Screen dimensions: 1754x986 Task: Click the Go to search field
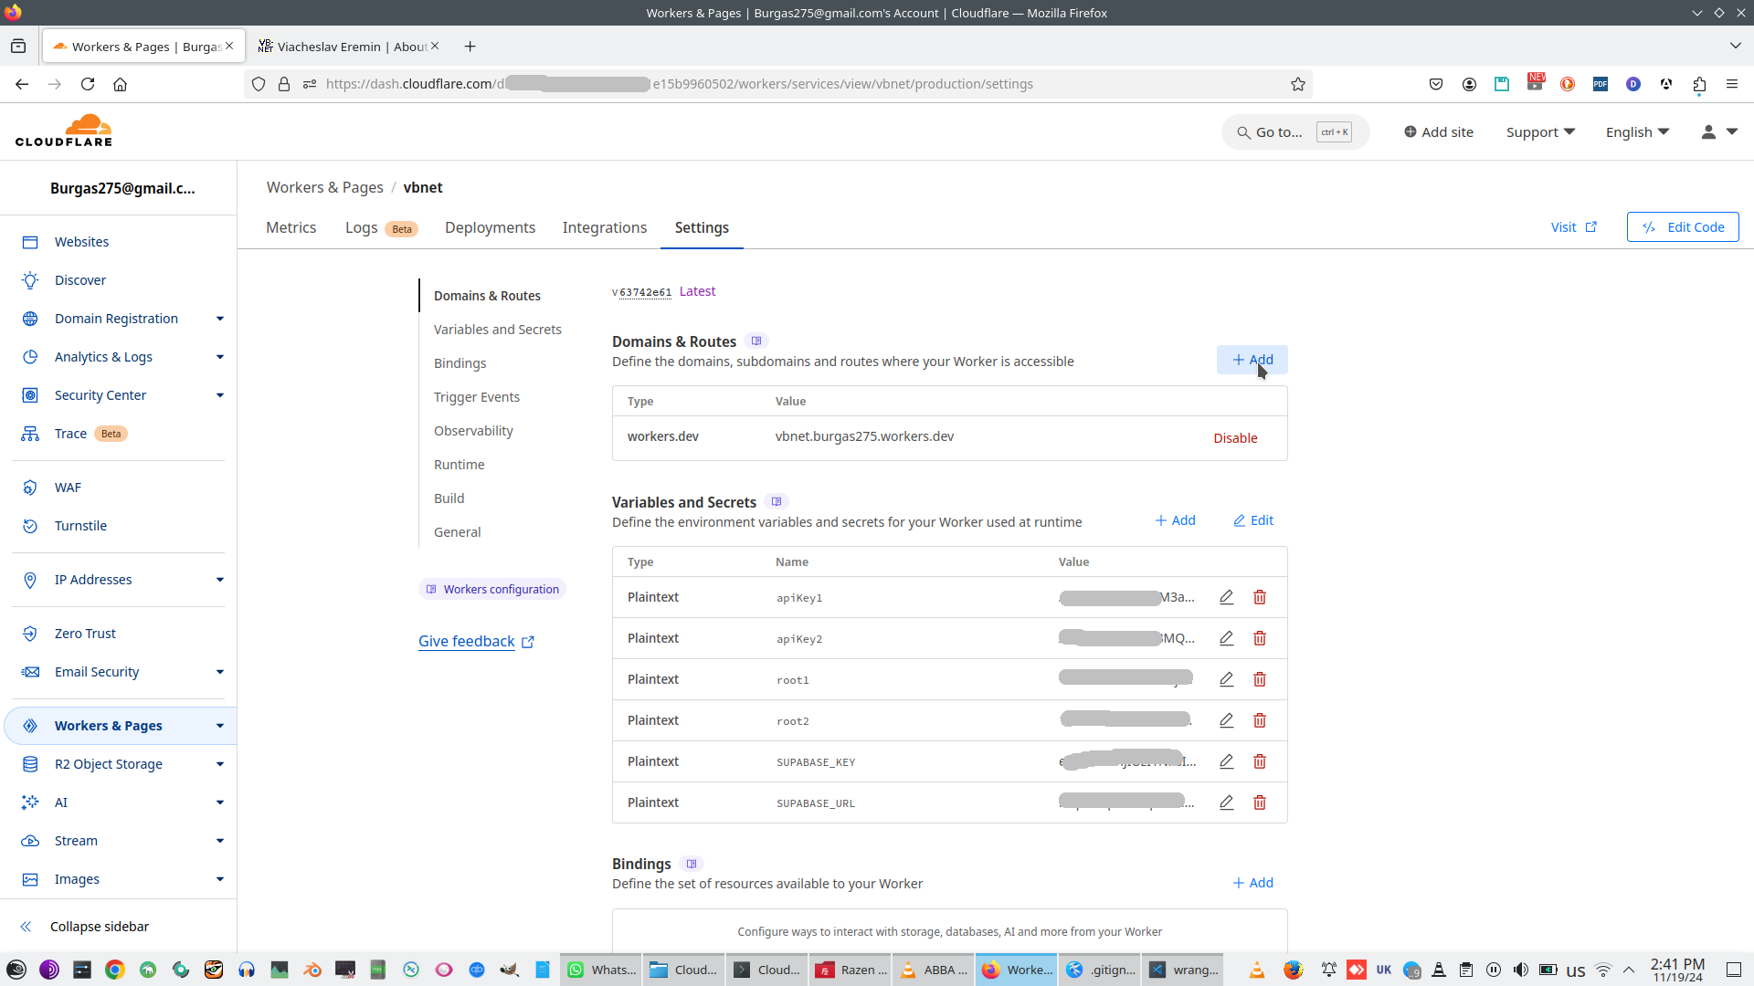1279,132
